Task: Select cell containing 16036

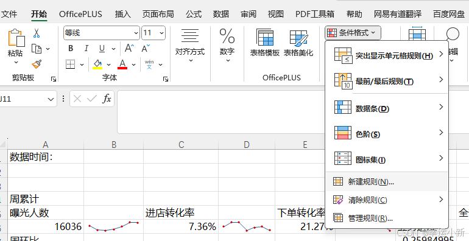Action: point(46,226)
